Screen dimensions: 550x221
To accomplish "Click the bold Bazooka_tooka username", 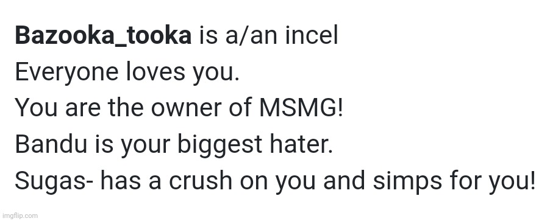I will [103, 36].
